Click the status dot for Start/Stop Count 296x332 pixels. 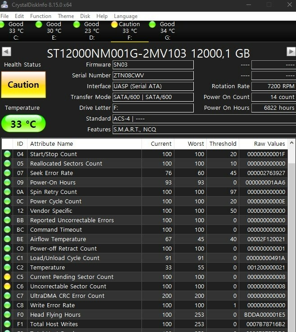7,154
